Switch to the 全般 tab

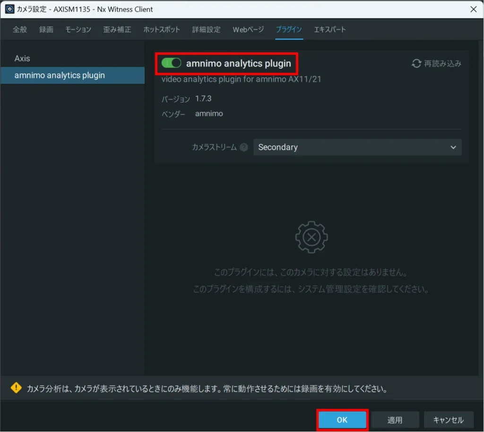(x=20, y=29)
